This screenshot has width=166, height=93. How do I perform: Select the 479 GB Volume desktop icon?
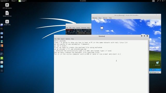[7, 6]
